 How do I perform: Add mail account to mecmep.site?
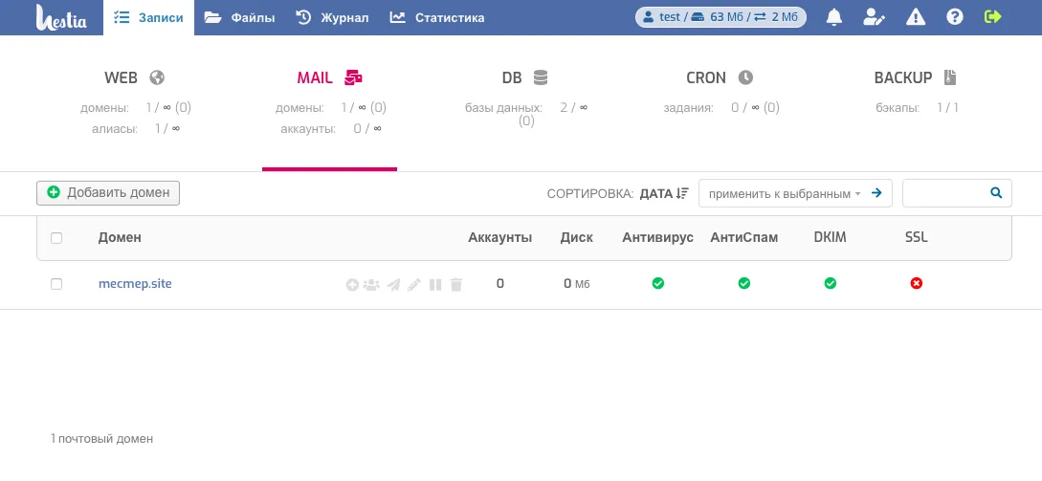pyautogui.click(x=351, y=284)
